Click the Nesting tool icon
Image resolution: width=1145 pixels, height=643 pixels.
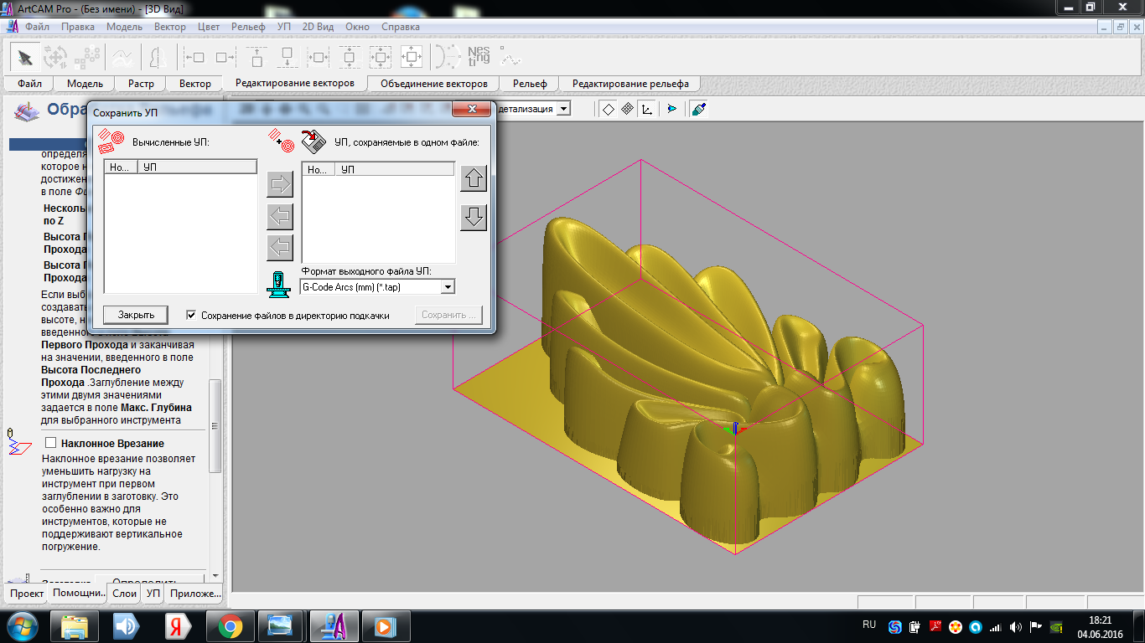coord(479,57)
